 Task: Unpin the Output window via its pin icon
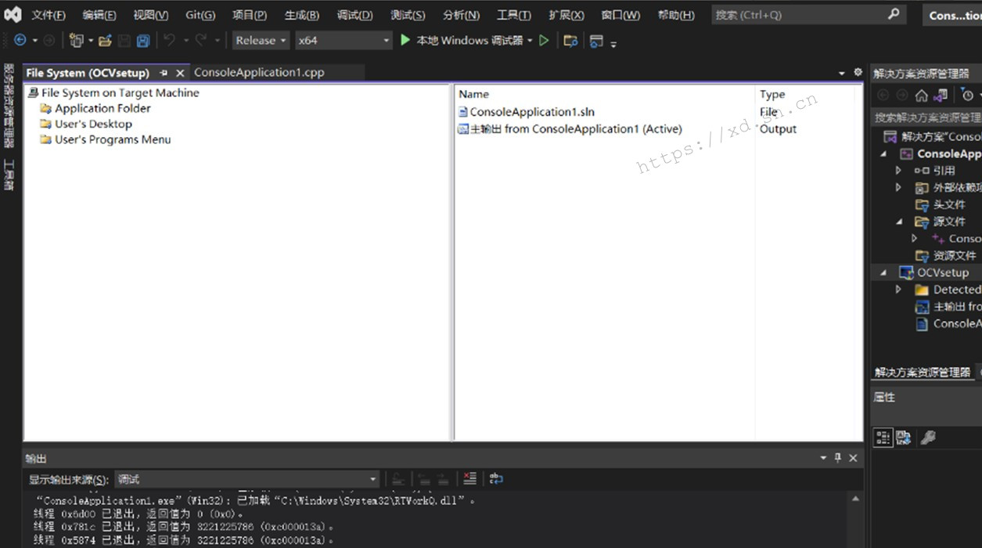pyautogui.click(x=837, y=457)
